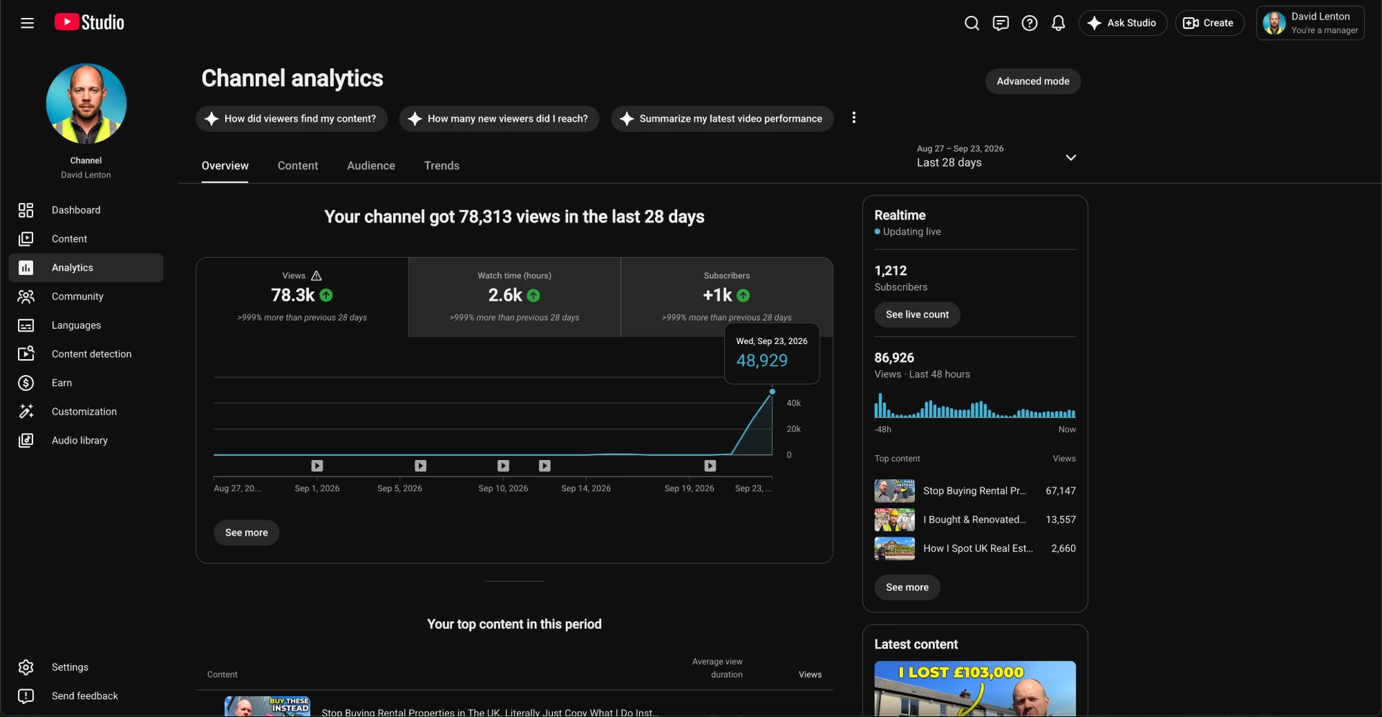This screenshot has width=1382, height=717.
Task: Open the hamburger navigation menu
Action: (x=27, y=23)
